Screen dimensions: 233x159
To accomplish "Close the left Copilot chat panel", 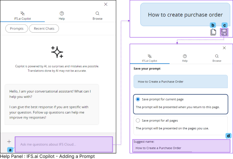I will tap(106, 4).
